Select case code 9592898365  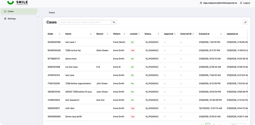point(54,116)
